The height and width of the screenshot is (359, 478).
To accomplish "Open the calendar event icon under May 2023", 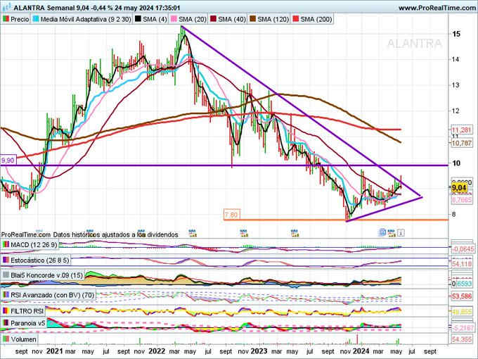I will [294, 233].
